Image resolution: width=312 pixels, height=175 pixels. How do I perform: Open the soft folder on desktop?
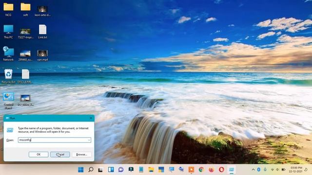(25, 9)
